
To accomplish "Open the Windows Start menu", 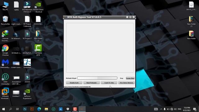I will (x=3, y=109).
